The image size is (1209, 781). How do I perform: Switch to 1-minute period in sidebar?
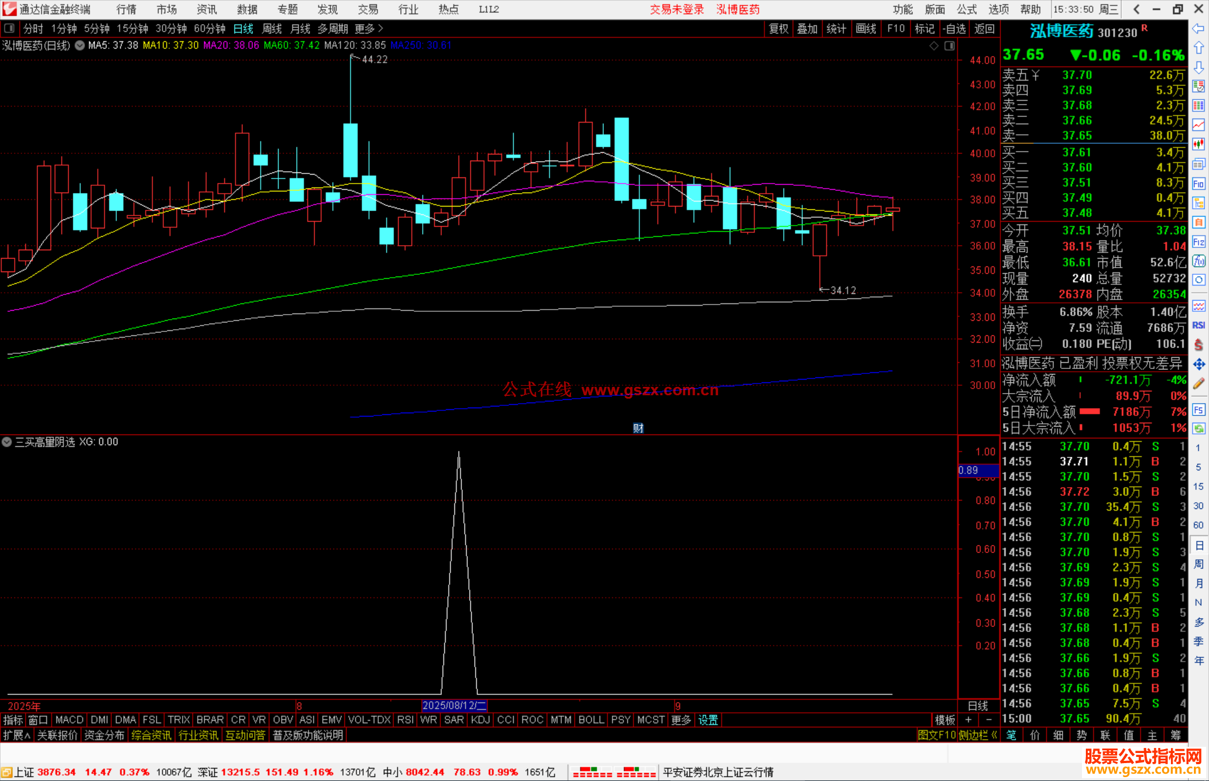(1198, 448)
